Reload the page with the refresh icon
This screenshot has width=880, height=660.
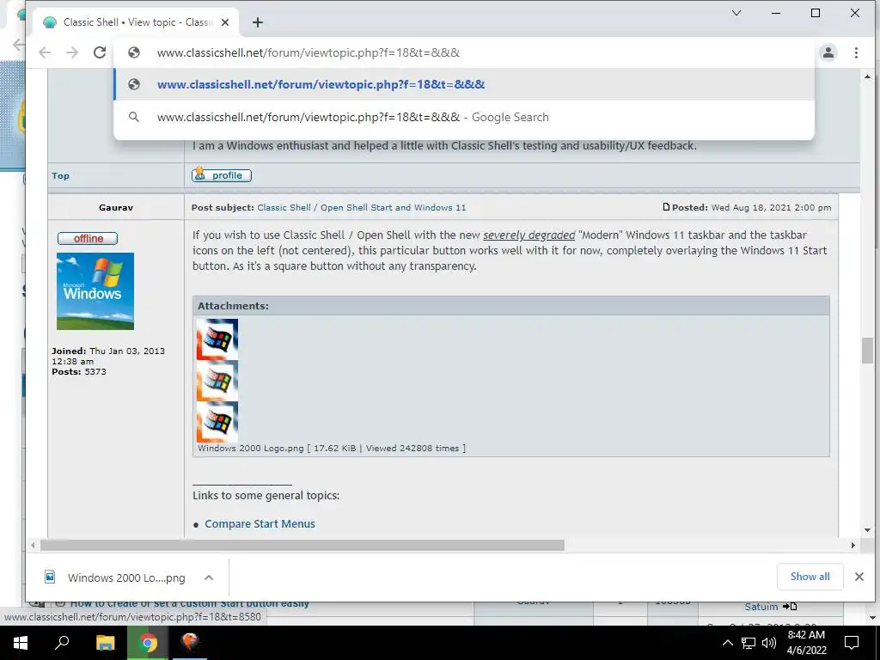click(100, 52)
